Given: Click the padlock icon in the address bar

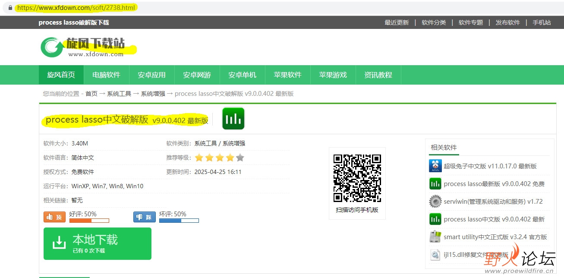Looking at the screenshot, I should click(10, 8).
